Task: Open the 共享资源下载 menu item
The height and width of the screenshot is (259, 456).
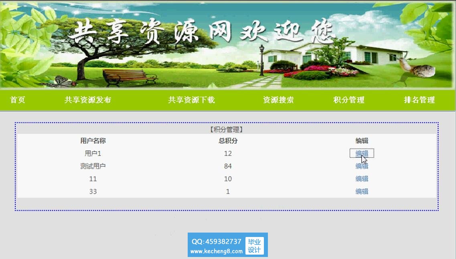Action: [x=191, y=100]
